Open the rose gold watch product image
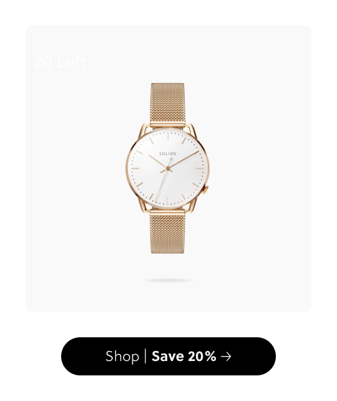337x401 pixels. [168, 168]
